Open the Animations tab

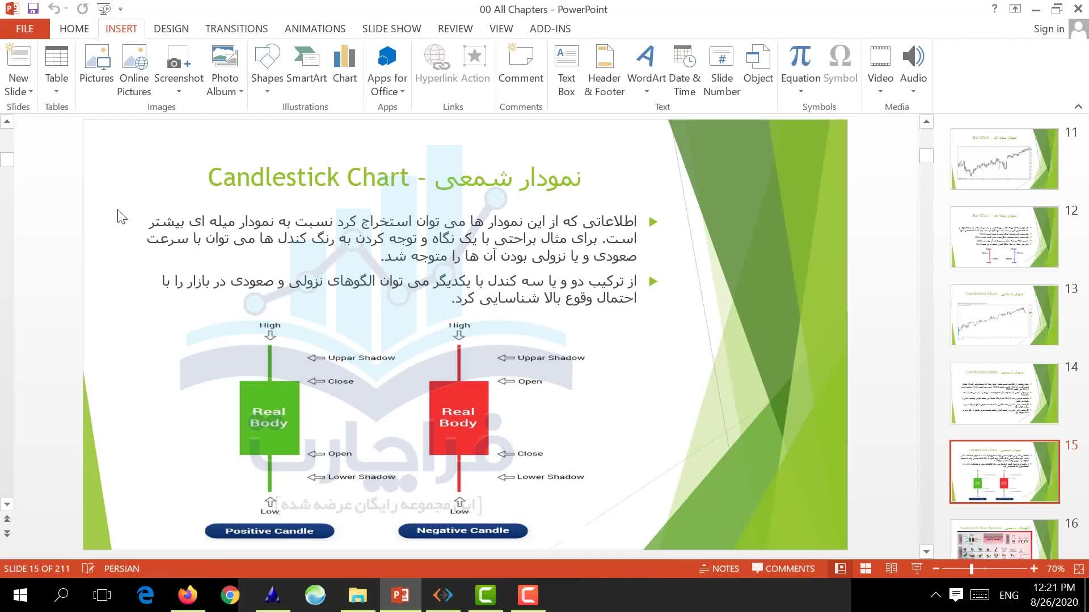click(x=315, y=29)
